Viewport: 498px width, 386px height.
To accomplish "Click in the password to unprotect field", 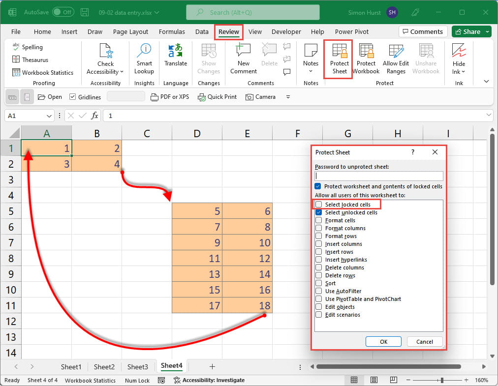I will [x=379, y=176].
